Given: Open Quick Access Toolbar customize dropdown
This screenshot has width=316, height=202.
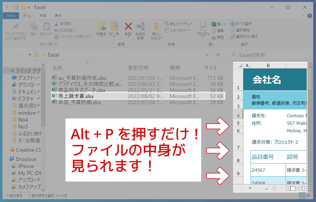Looking at the screenshot, I should tap(29, 7).
